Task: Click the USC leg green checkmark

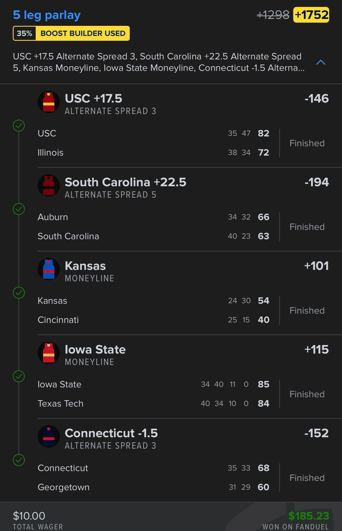Action: click(19, 125)
